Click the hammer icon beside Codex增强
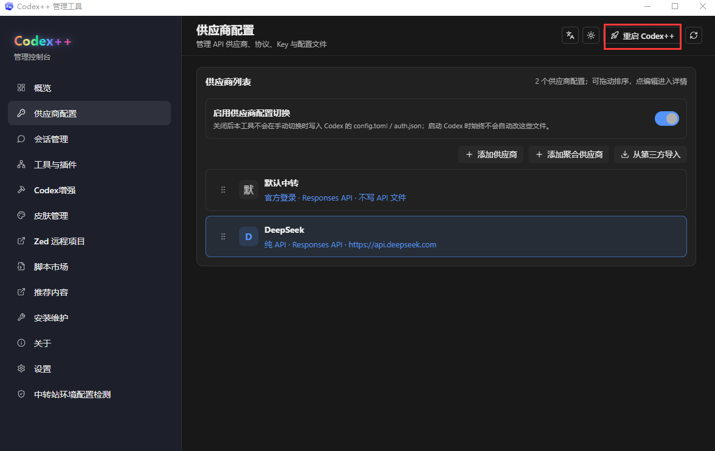The width and height of the screenshot is (715, 451). (21, 190)
